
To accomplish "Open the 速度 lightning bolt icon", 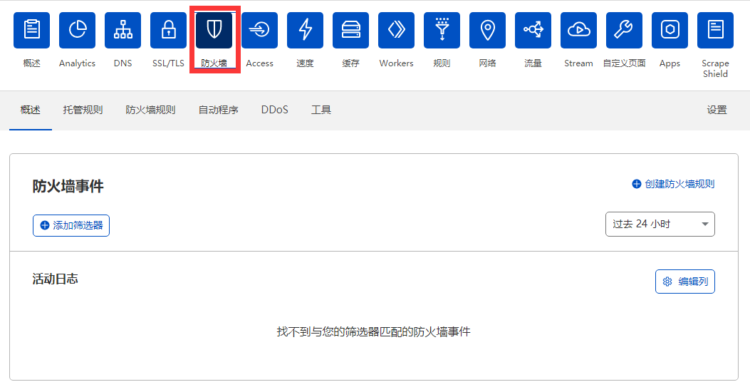I will [x=305, y=30].
